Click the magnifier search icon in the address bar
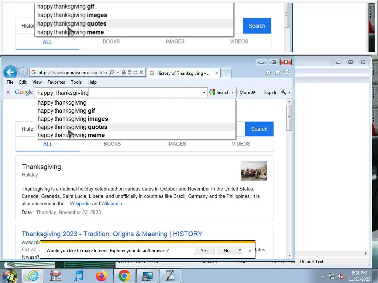 click(111, 72)
